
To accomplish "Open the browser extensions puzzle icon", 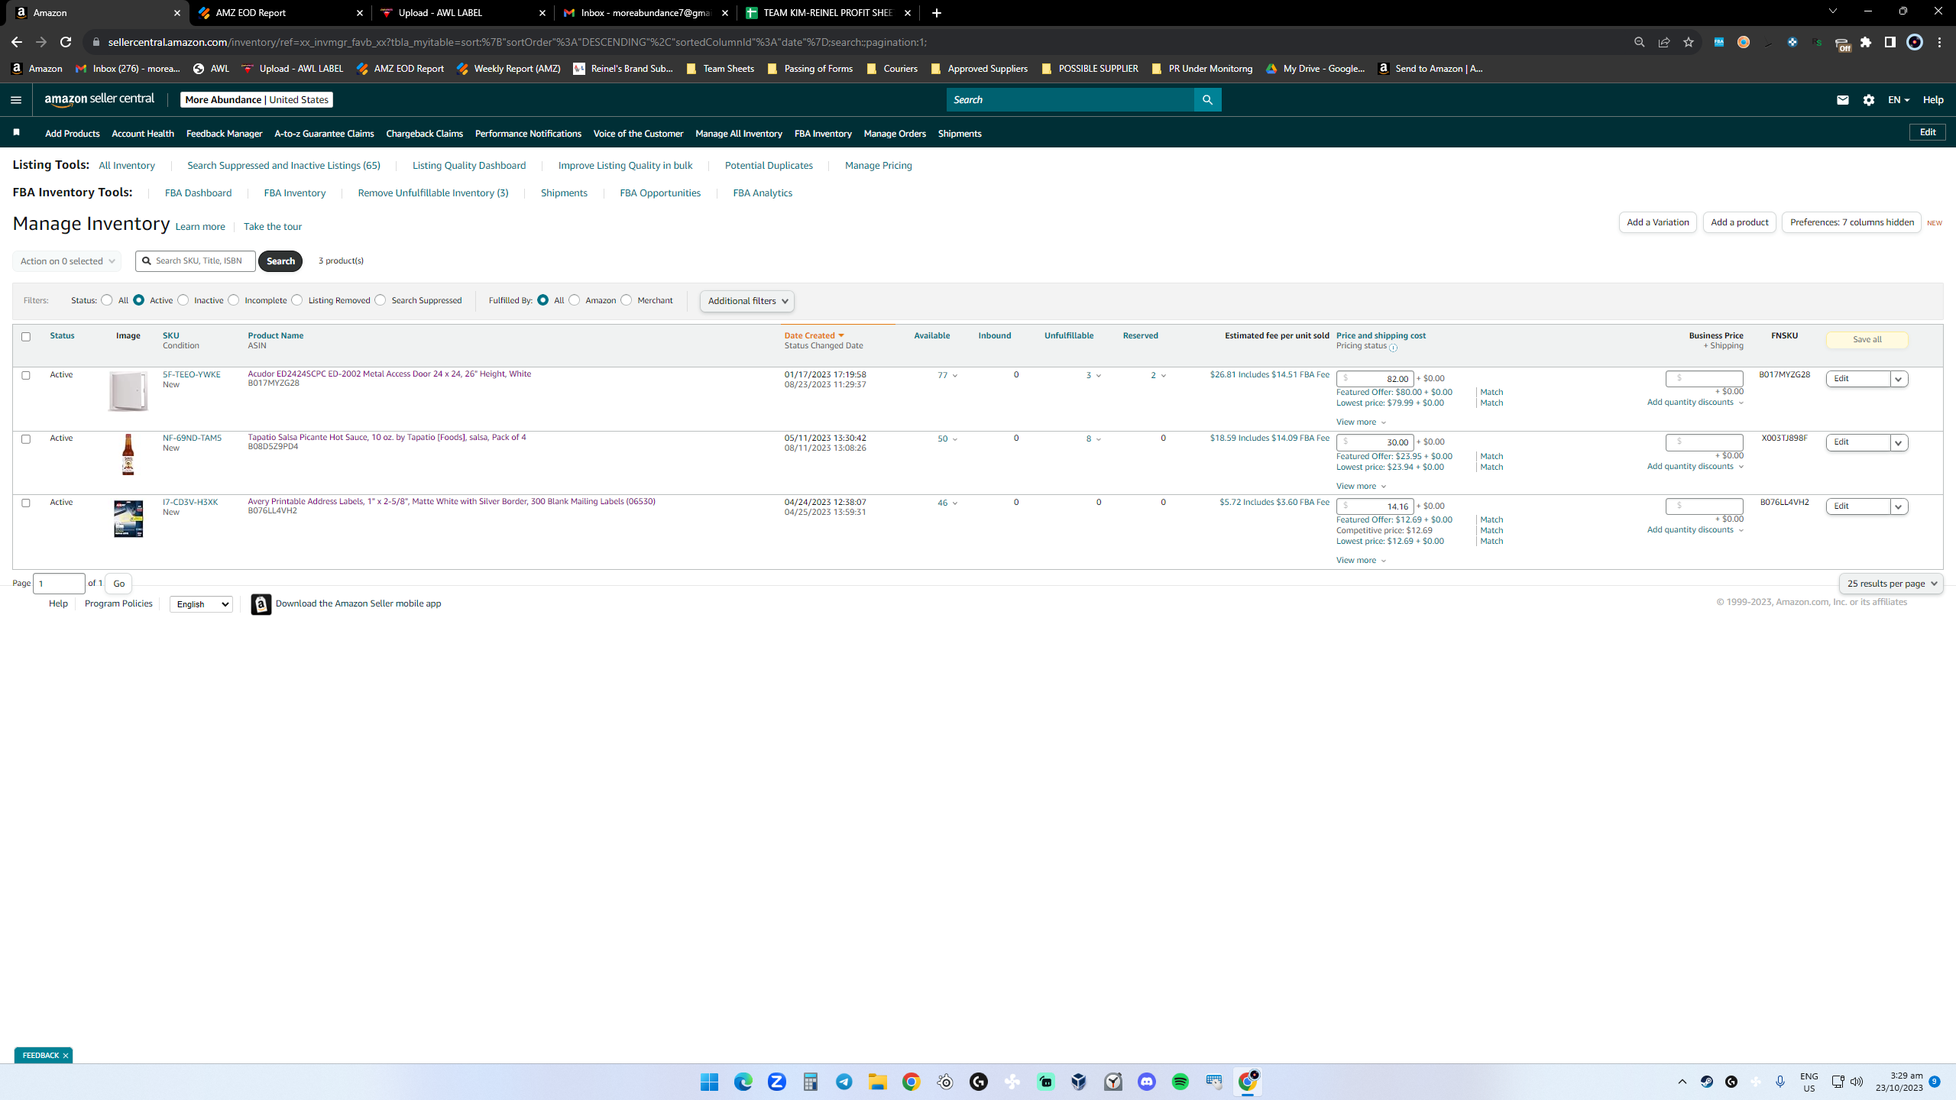I will 1866,42.
